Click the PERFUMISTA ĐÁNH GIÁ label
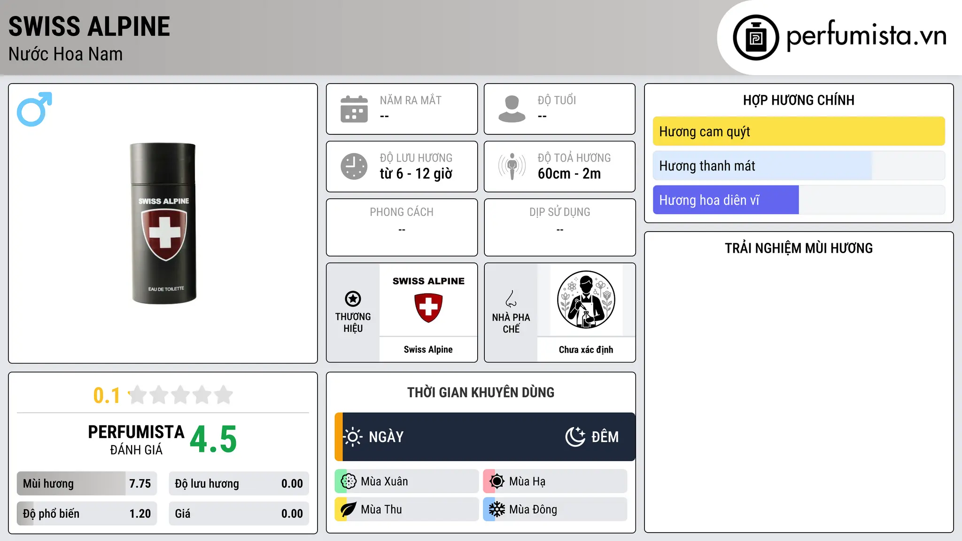Viewport: 962px width, 541px height. (x=136, y=440)
